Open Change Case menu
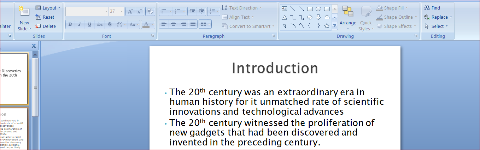This screenshot has height=150, width=480. pos(134,24)
